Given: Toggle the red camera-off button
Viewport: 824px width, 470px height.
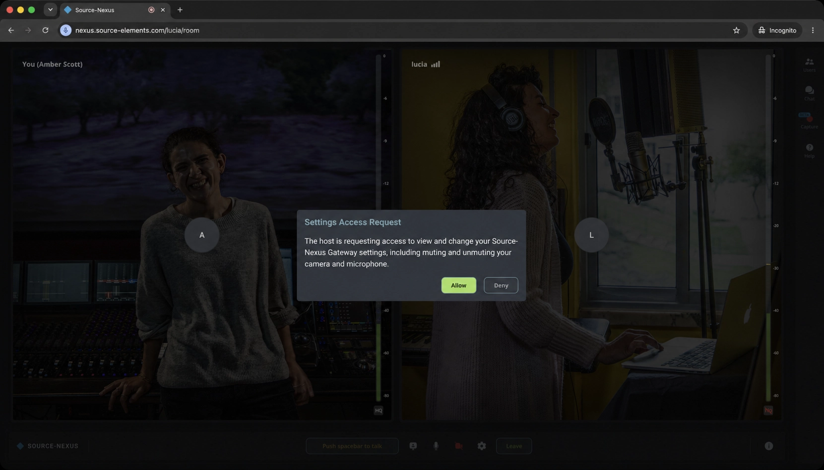Looking at the screenshot, I should click(x=458, y=446).
